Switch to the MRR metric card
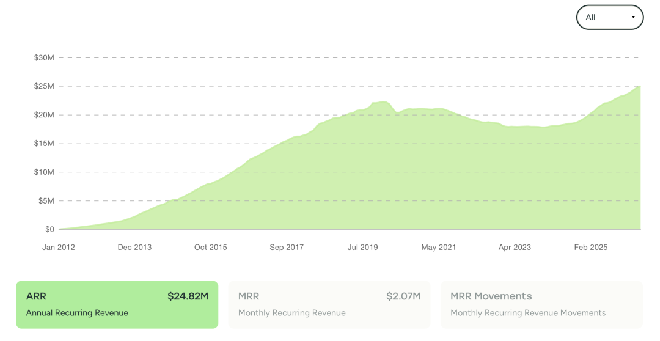The image size is (660, 341). coord(329,304)
